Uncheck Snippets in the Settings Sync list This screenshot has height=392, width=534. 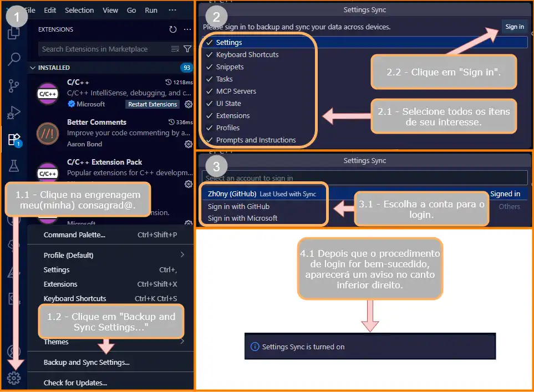(210, 67)
